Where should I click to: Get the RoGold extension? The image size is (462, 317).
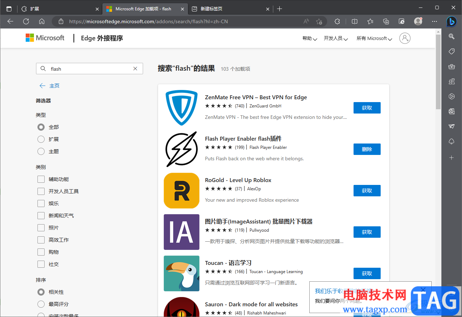pos(367,191)
